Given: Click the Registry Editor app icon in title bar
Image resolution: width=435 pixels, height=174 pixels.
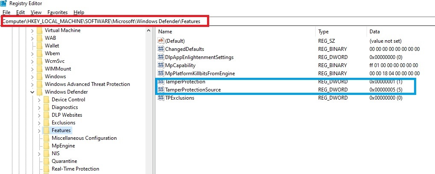Looking at the screenshot, I should pyautogui.click(x=3, y=3).
